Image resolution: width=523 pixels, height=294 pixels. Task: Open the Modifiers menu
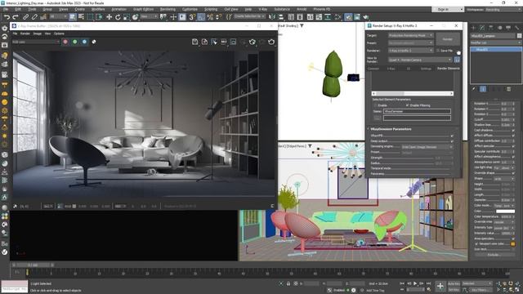point(98,9)
